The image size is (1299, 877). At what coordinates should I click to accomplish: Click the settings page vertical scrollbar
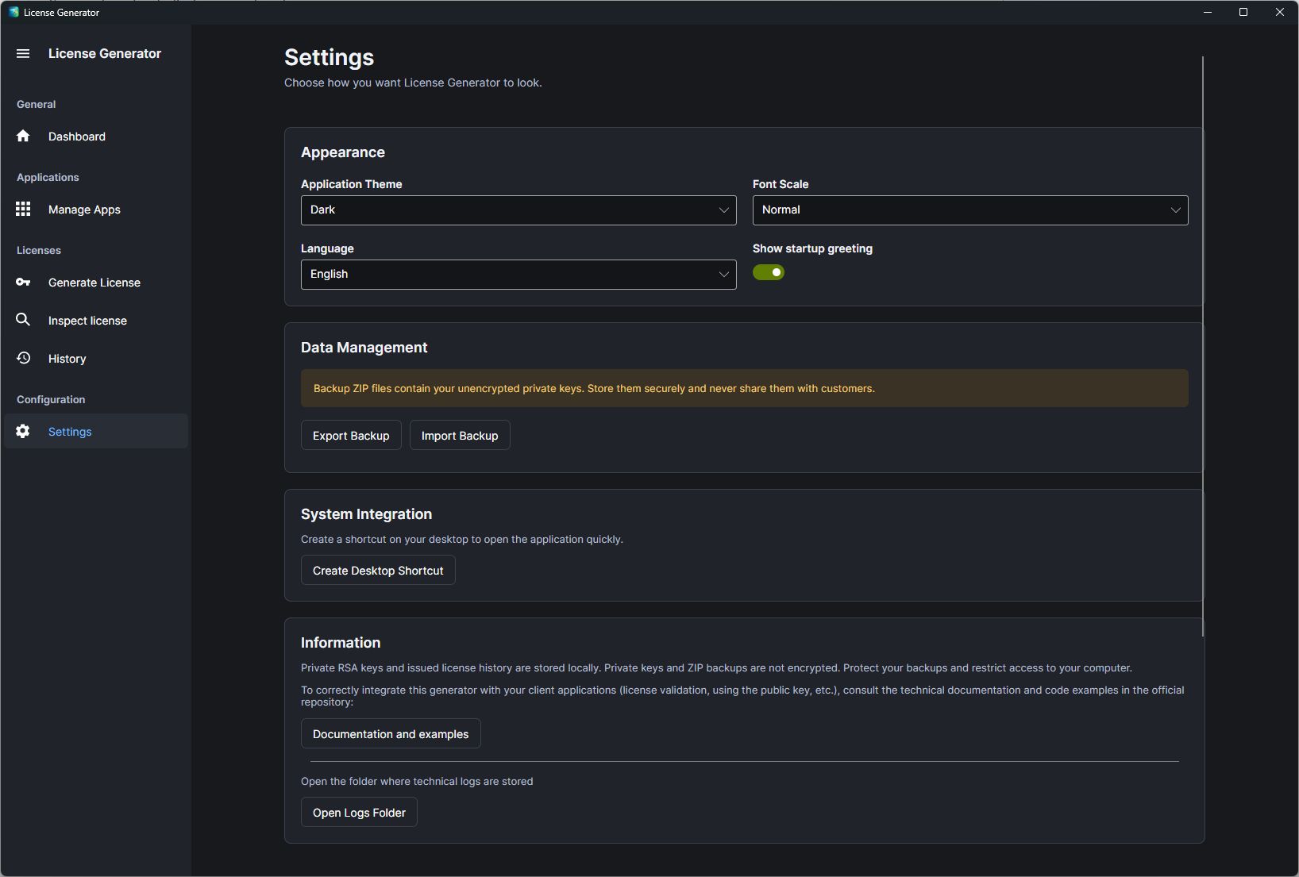point(1203,346)
